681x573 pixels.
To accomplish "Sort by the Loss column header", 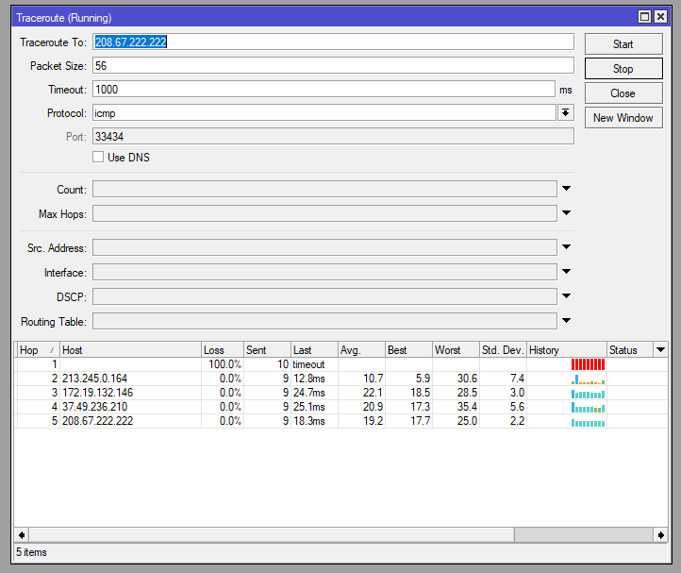I will pyautogui.click(x=223, y=350).
